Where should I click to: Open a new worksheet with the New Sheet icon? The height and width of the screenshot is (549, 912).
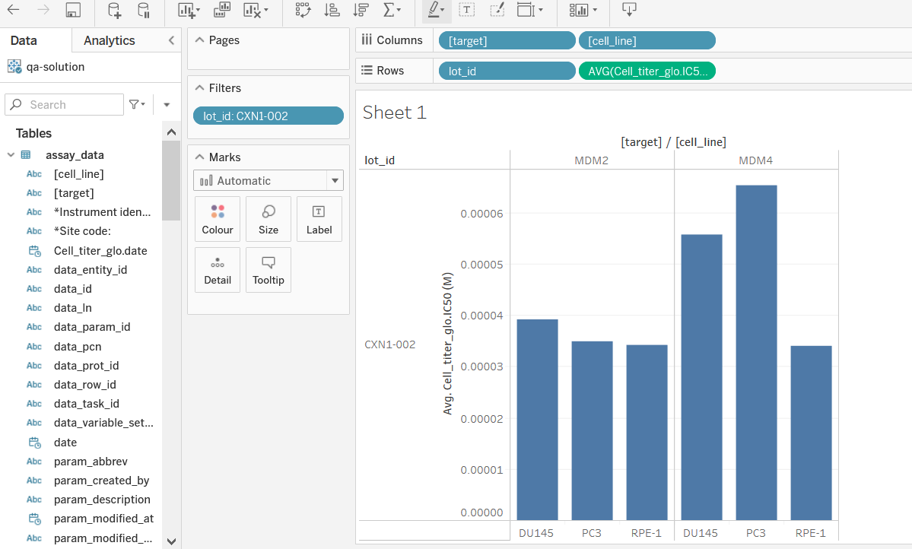(x=185, y=11)
